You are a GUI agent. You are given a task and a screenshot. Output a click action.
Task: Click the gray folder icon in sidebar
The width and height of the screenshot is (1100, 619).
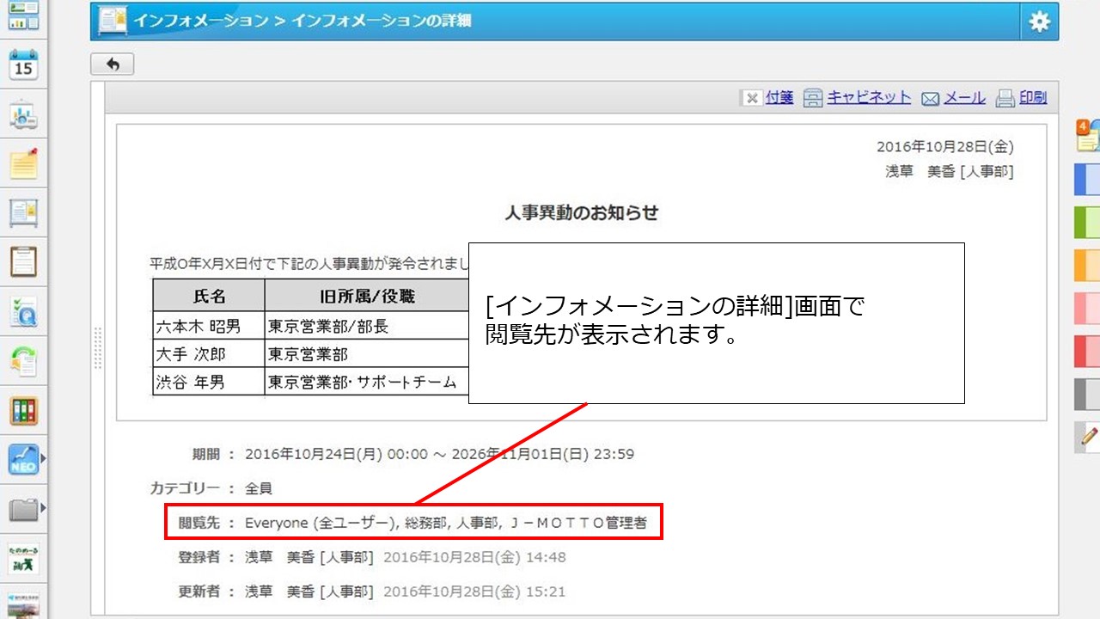[x=23, y=510]
